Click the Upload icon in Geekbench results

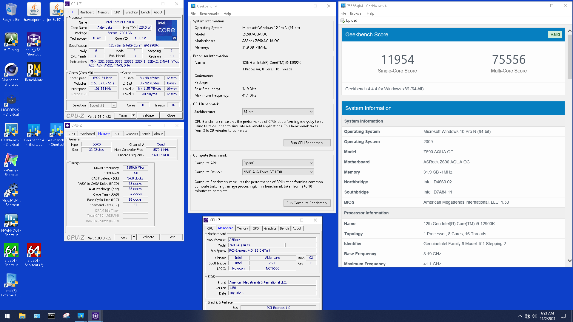point(343,21)
